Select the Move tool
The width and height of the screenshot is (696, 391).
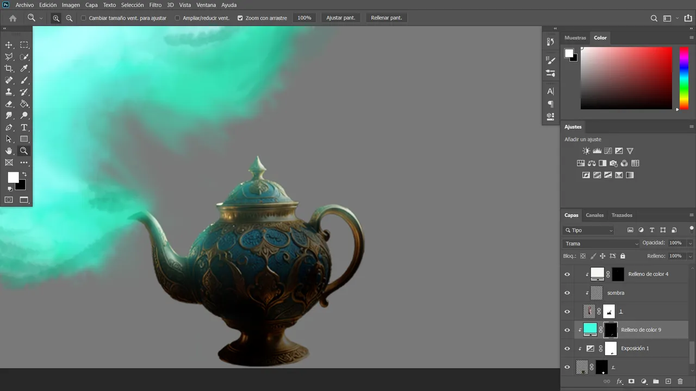coord(9,45)
